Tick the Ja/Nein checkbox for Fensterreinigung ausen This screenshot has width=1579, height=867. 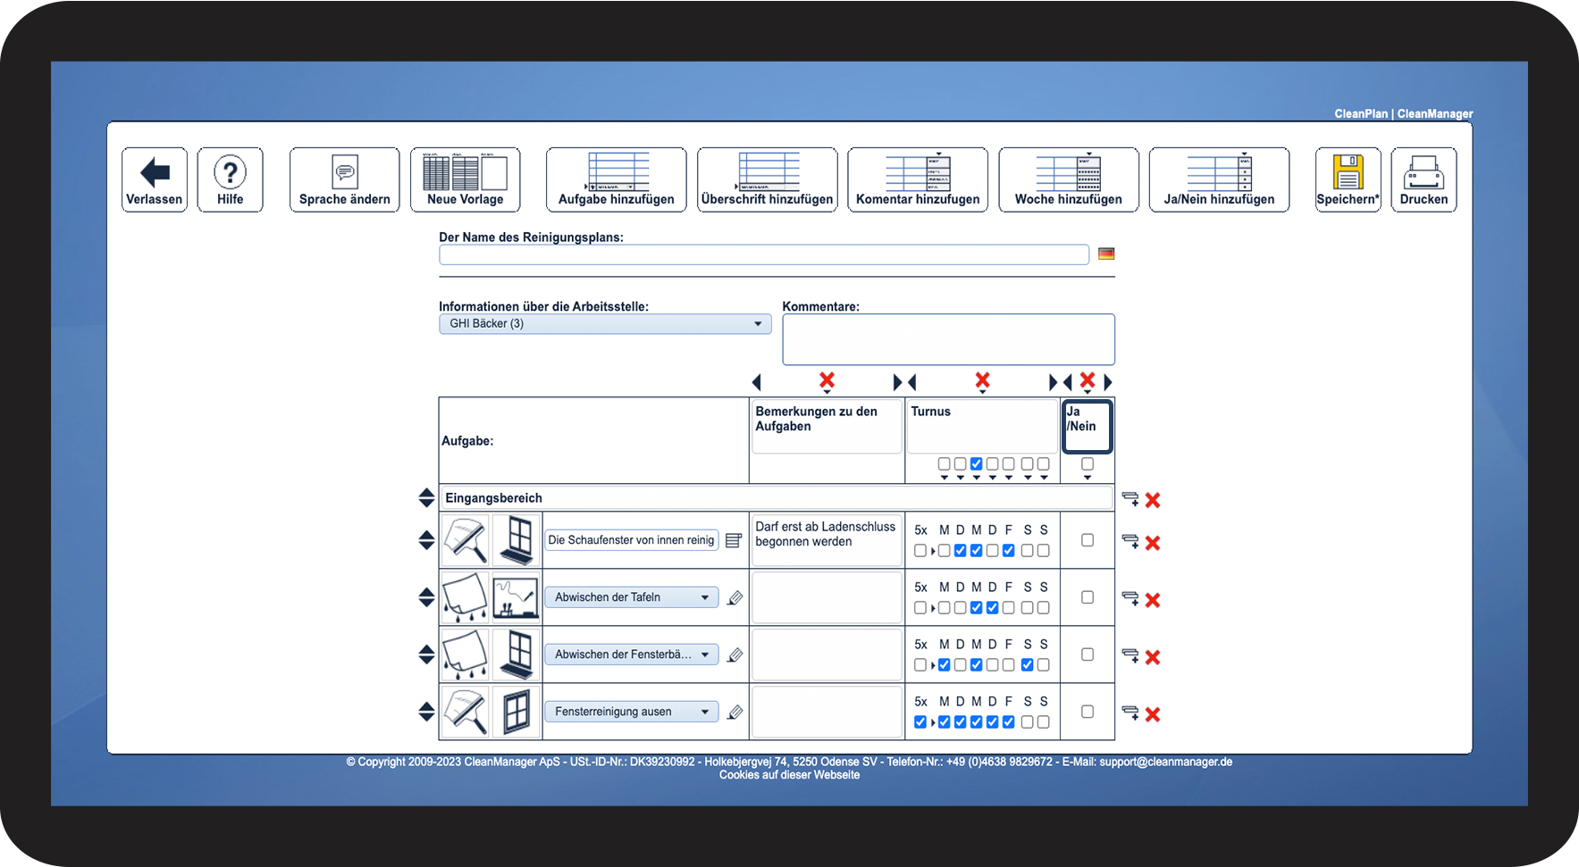point(1087,712)
